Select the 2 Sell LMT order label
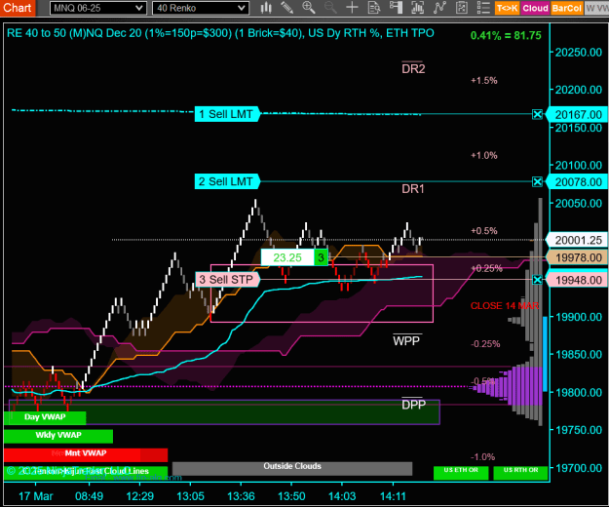 [226, 181]
